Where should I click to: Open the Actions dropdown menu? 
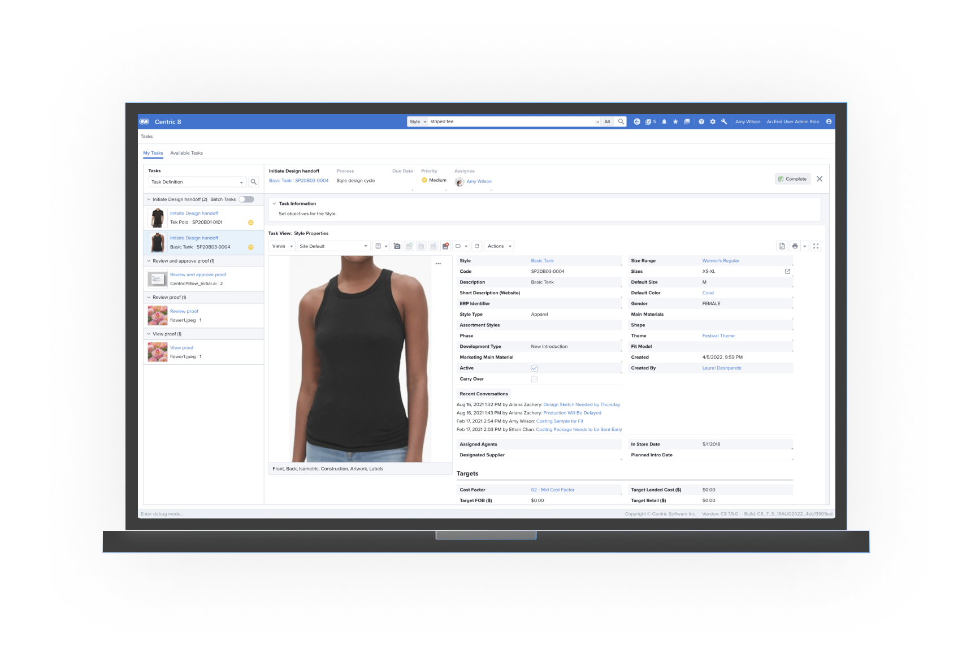click(x=499, y=246)
